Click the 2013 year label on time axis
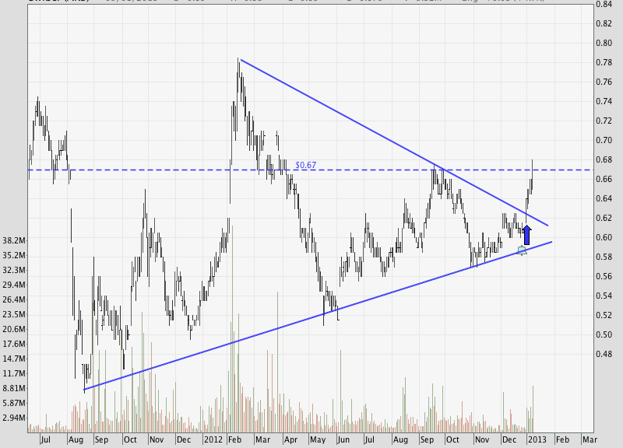Viewport: 623px width, 448px height. (536, 439)
